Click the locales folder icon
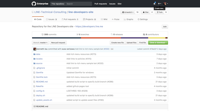This screenshot has width=200, height=111. tap(34, 59)
